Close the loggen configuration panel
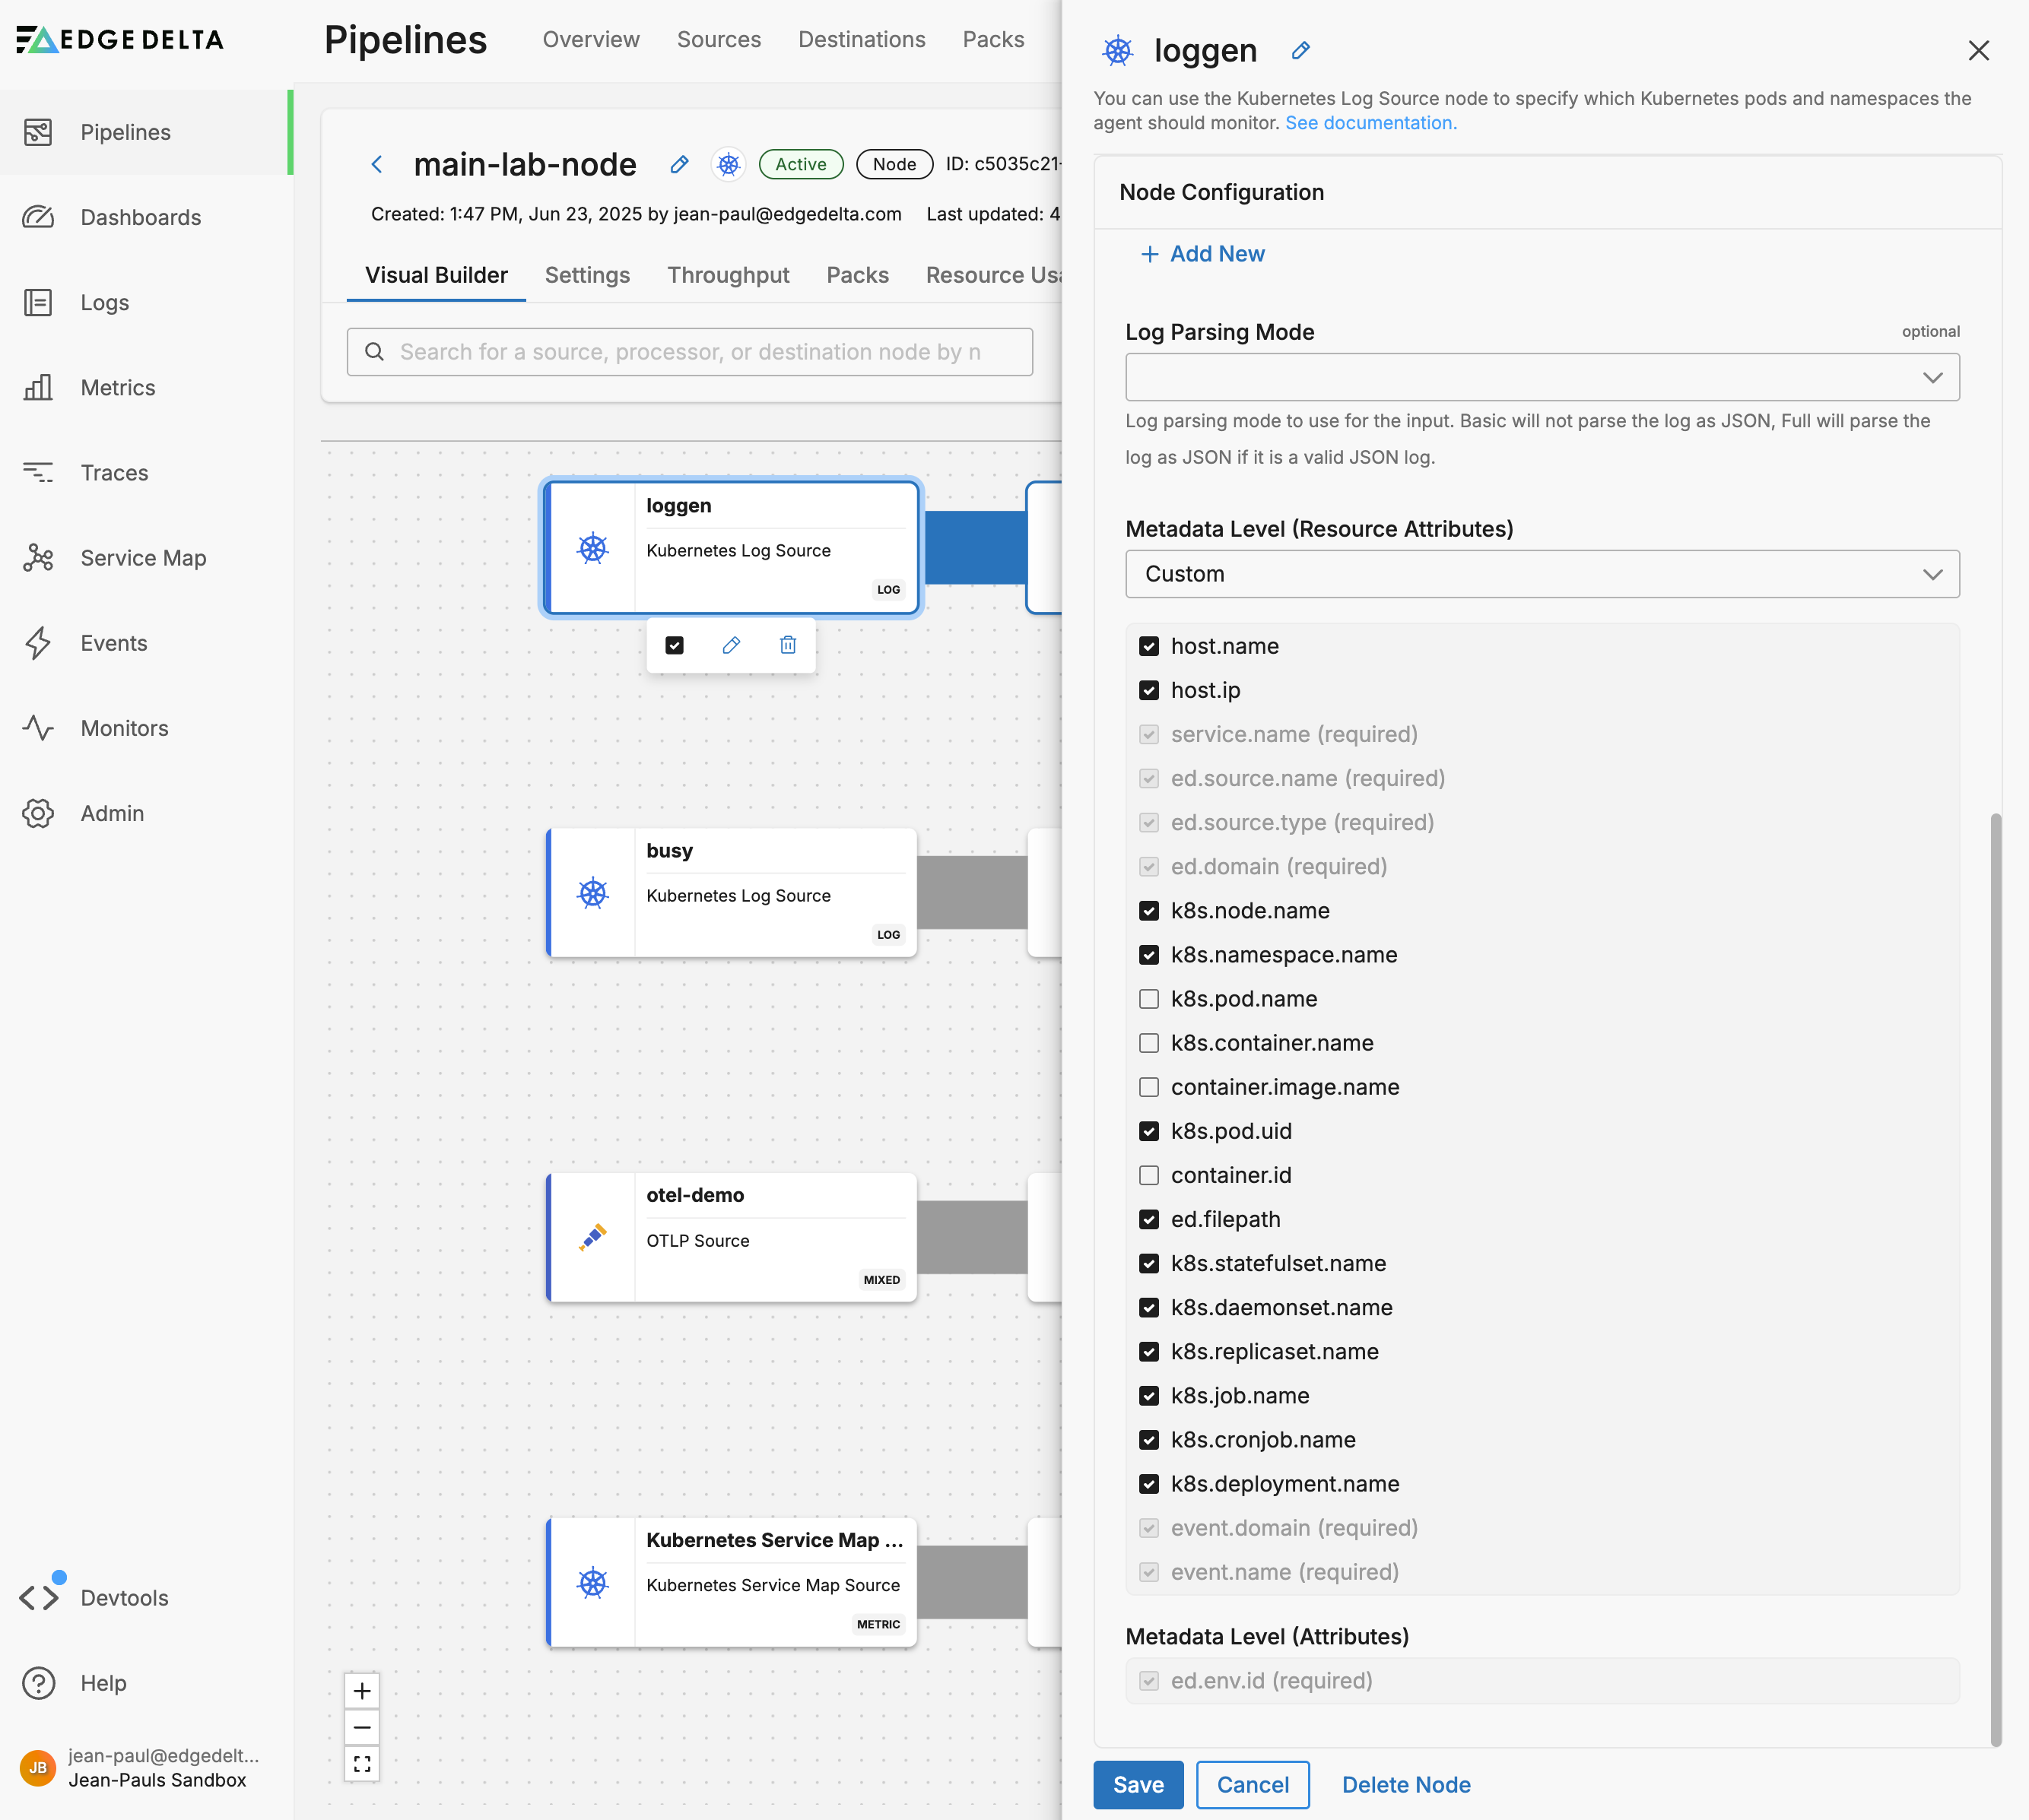Viewport: 2029px width, 1820px height. click(x=1978, y=50)
